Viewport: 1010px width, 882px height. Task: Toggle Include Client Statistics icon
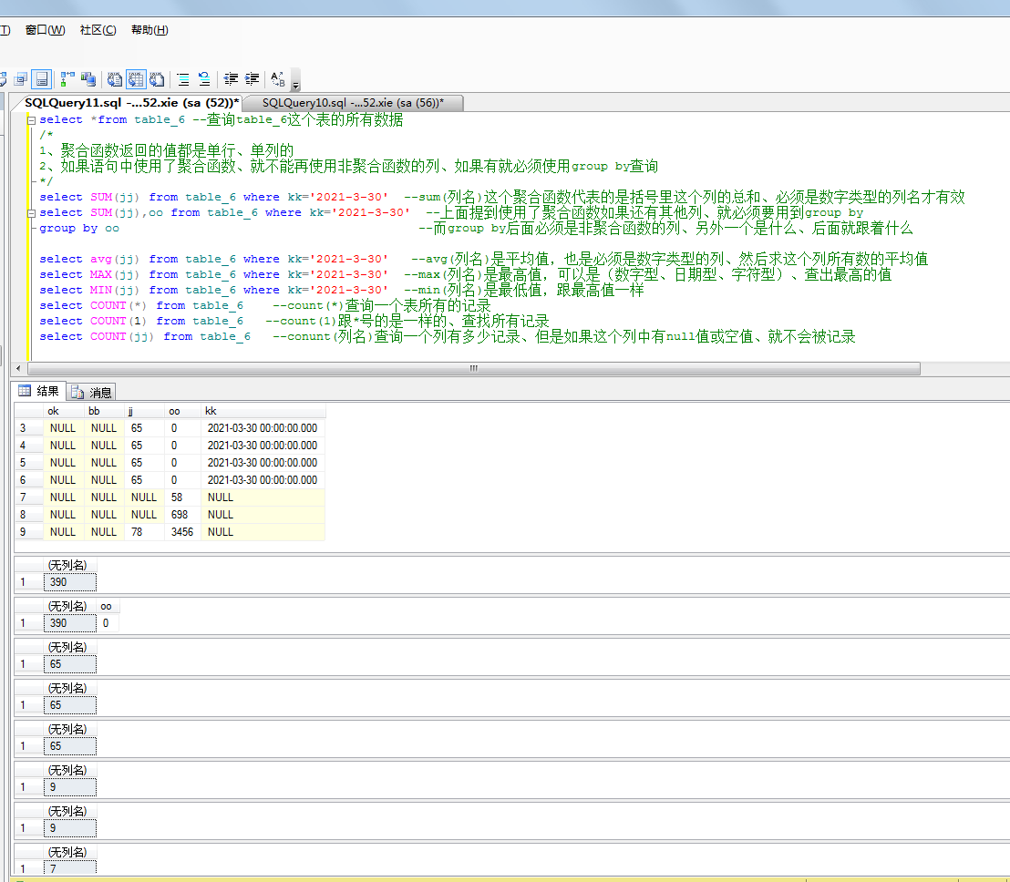(x=88, y=79)
